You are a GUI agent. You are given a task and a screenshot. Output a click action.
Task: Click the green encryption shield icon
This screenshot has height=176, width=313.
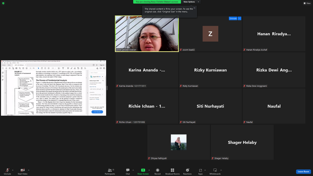pos(3,3)
